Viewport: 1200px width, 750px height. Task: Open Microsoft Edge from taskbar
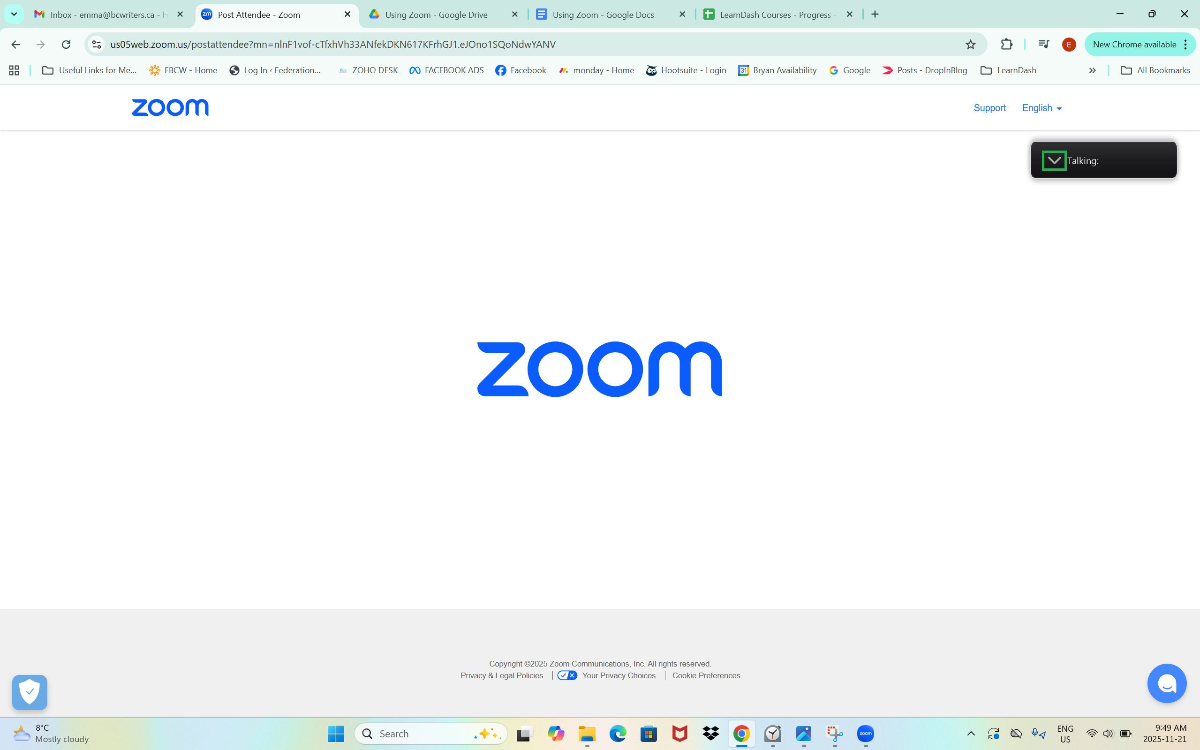(618, 734)
